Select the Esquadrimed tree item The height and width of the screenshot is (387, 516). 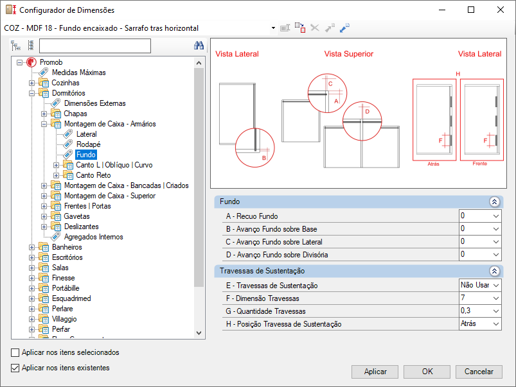coord(71,298)
